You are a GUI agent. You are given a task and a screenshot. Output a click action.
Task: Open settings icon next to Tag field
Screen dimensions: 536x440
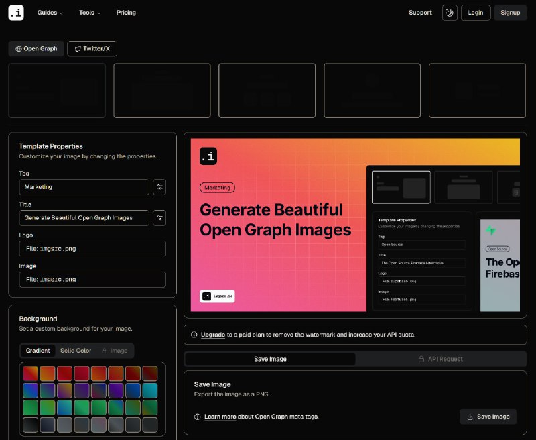click(x=159, y=187)
